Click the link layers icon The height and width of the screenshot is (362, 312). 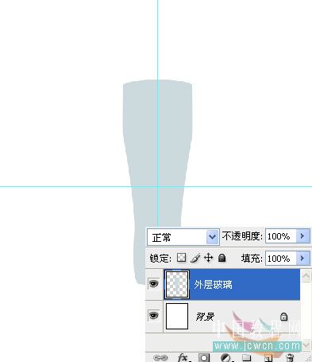(x=160, y=358)
